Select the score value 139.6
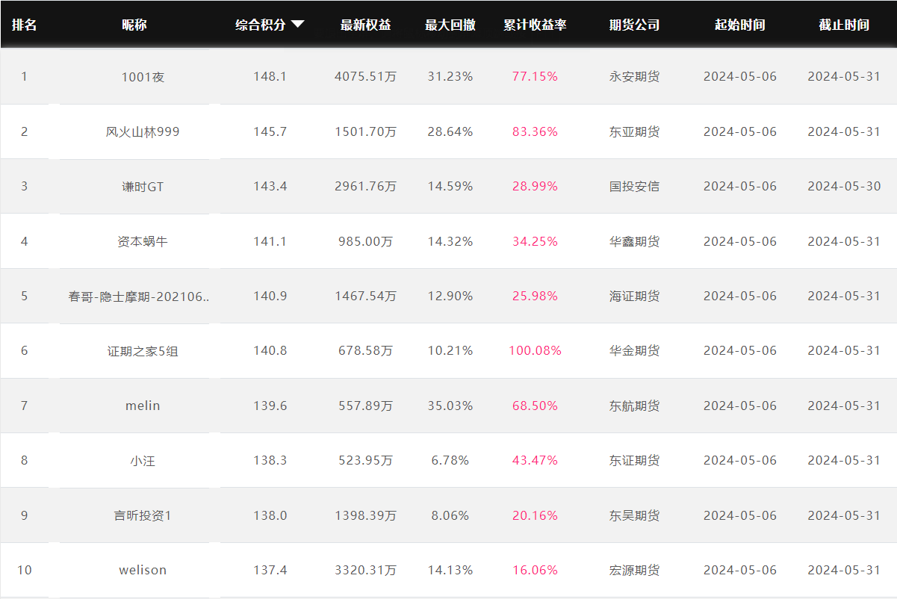 [x=270, y=406]
